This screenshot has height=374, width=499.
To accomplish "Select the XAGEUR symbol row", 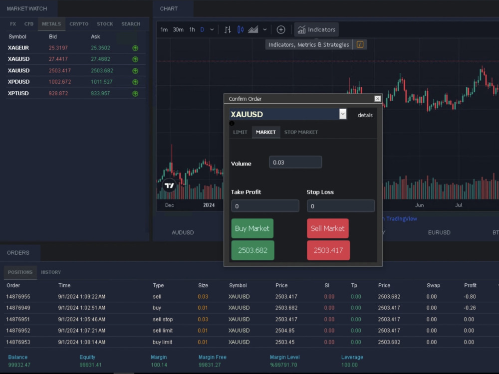I will [75, 48].
